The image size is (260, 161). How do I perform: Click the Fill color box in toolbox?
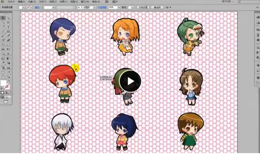(3, 83)
